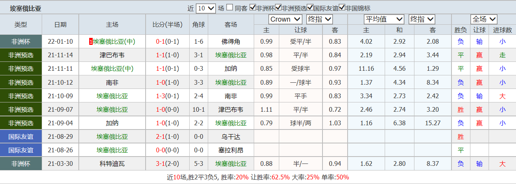Open the 津巴布韦 home team on 21-11-14
Viewport: 516px width, 184px height.
pos(112,55)
